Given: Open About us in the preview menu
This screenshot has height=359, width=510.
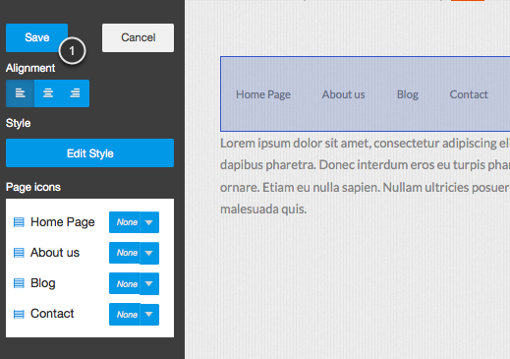Looking at the screenshot, I should (343, 94).
